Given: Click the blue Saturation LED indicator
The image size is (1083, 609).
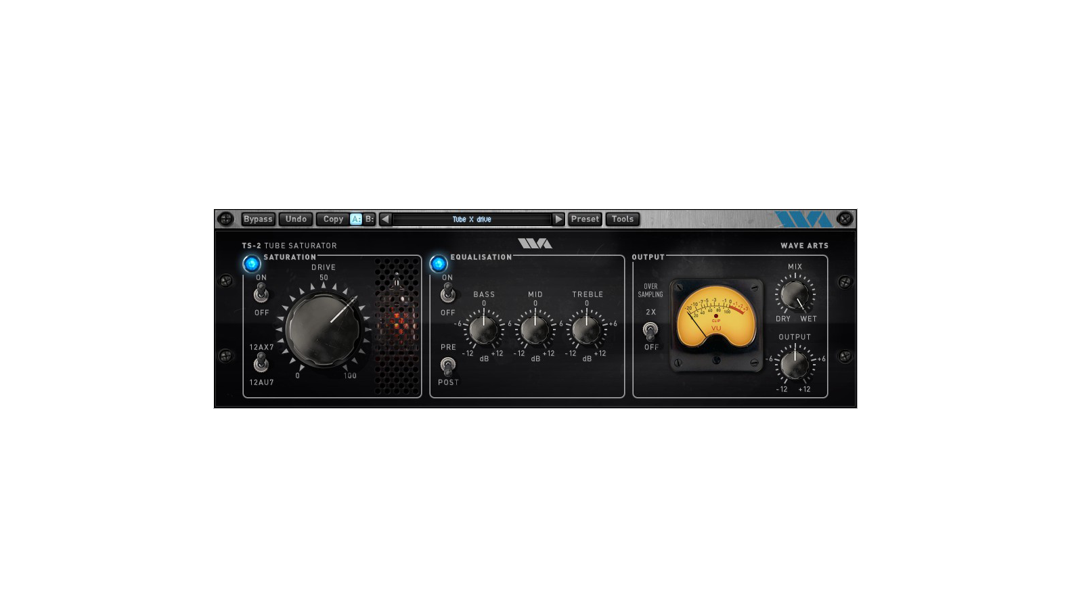Looking at the screenshot, I should pos(252,263).
